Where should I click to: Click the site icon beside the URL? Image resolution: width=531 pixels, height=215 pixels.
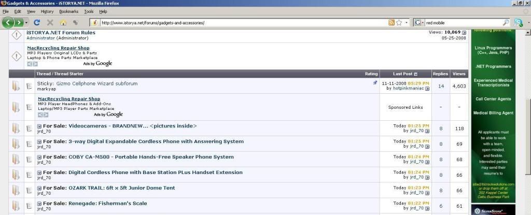pos(95,23)
